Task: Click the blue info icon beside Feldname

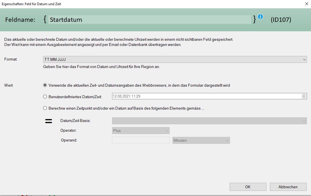Action: 260,17
